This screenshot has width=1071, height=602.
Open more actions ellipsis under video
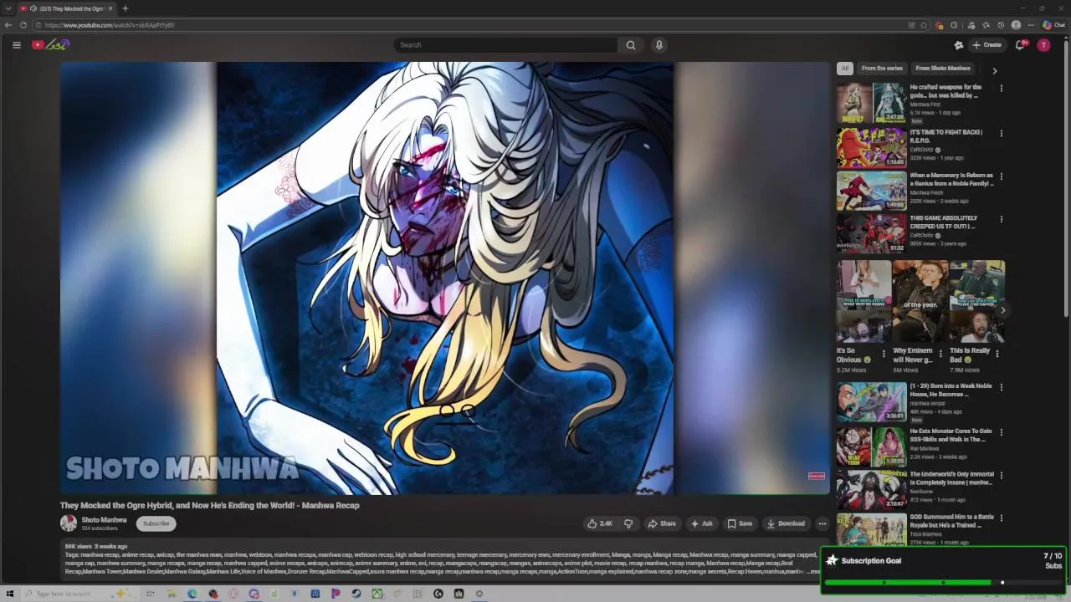coord(822,523)
